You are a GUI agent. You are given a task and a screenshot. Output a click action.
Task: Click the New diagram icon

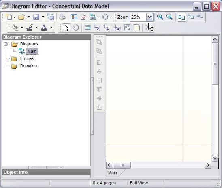click(x=9, y=17)
